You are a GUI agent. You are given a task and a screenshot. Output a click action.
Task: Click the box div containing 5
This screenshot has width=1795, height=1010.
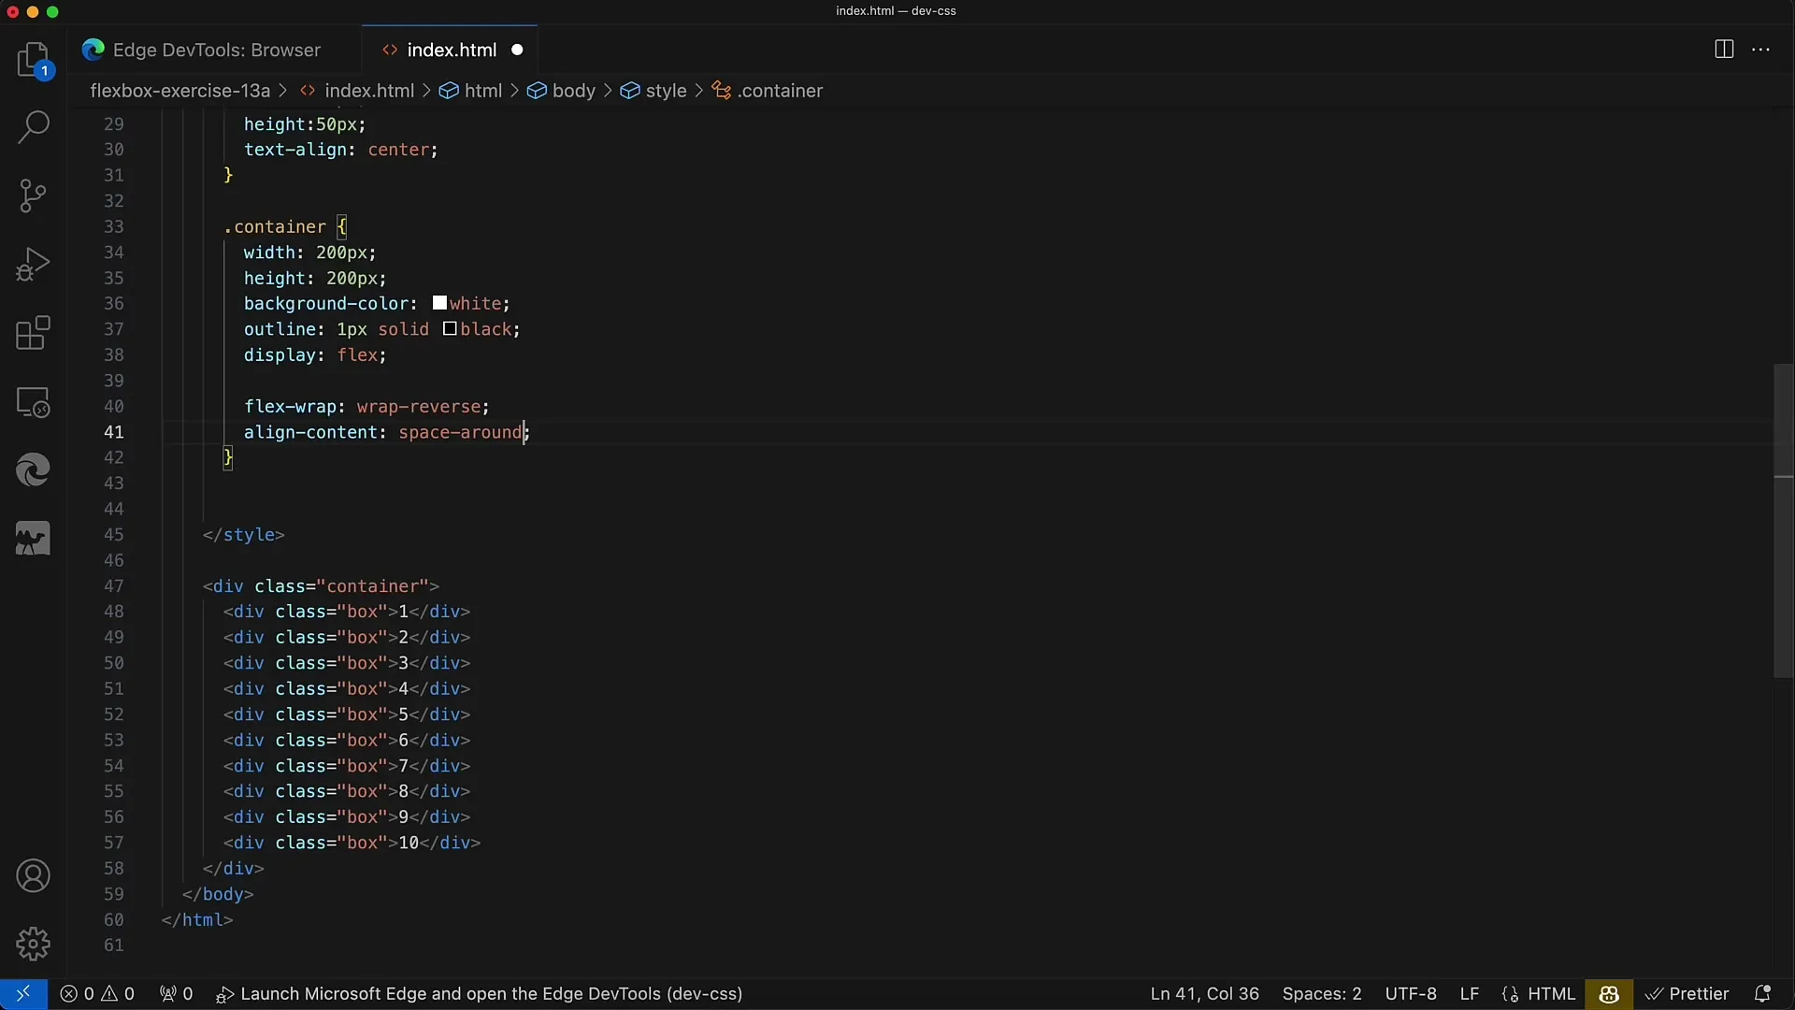[x=347, y=714]
